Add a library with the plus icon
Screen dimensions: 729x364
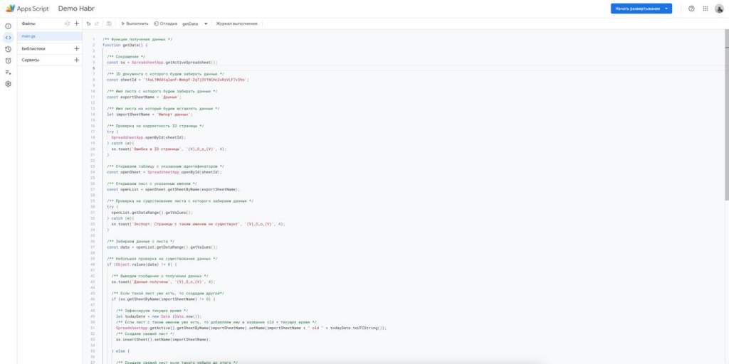pyautogui.click(x=77, y=48)
